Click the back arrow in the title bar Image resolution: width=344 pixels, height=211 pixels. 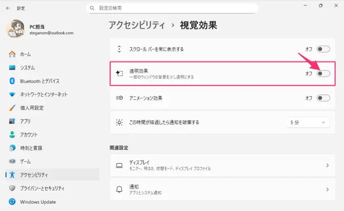coord(8,8)
